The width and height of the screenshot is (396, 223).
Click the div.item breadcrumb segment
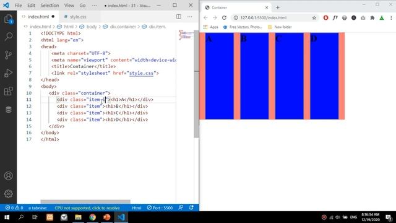[157, 27]
